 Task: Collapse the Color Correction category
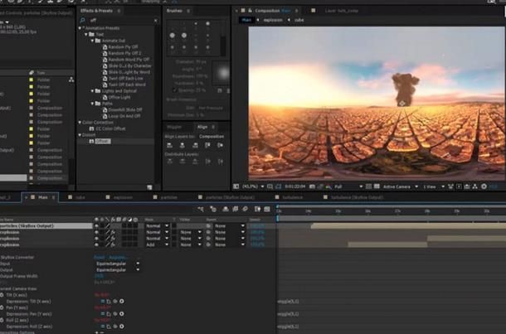(x=80, y=123)
